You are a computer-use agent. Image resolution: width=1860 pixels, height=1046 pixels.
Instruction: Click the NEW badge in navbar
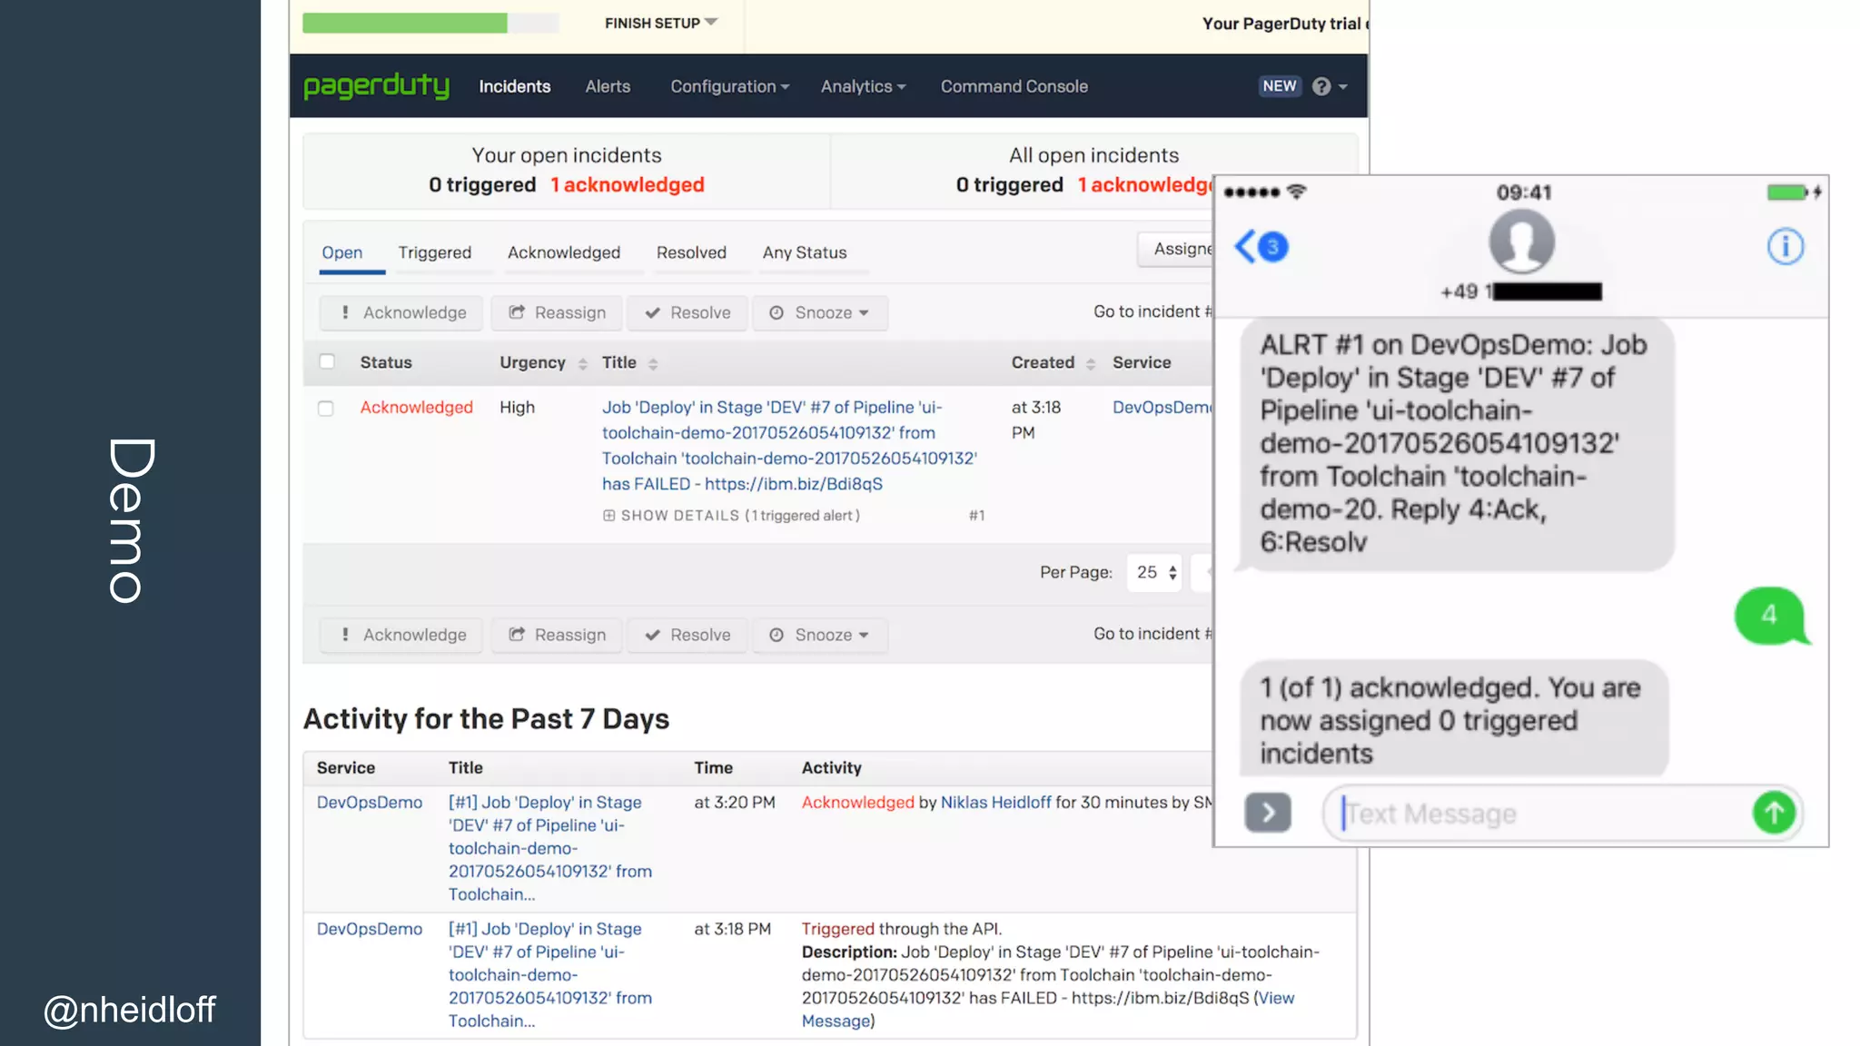click(1279, 86)
